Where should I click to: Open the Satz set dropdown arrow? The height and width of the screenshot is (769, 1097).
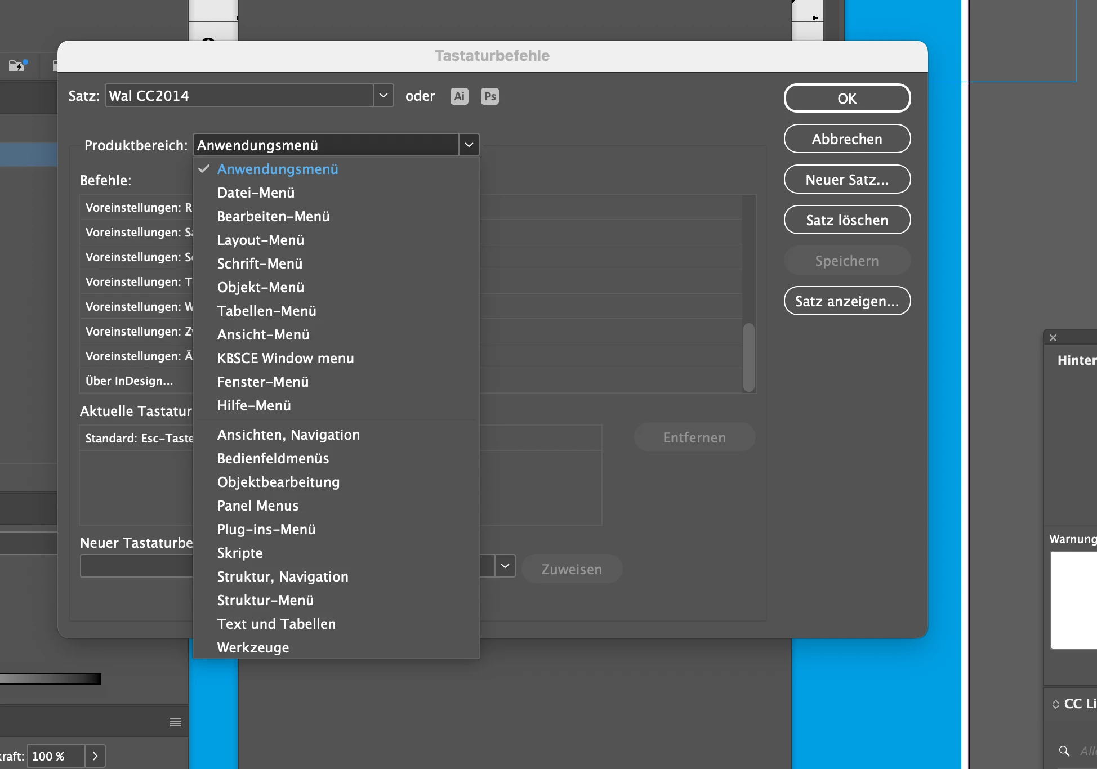tap(383, 96)
